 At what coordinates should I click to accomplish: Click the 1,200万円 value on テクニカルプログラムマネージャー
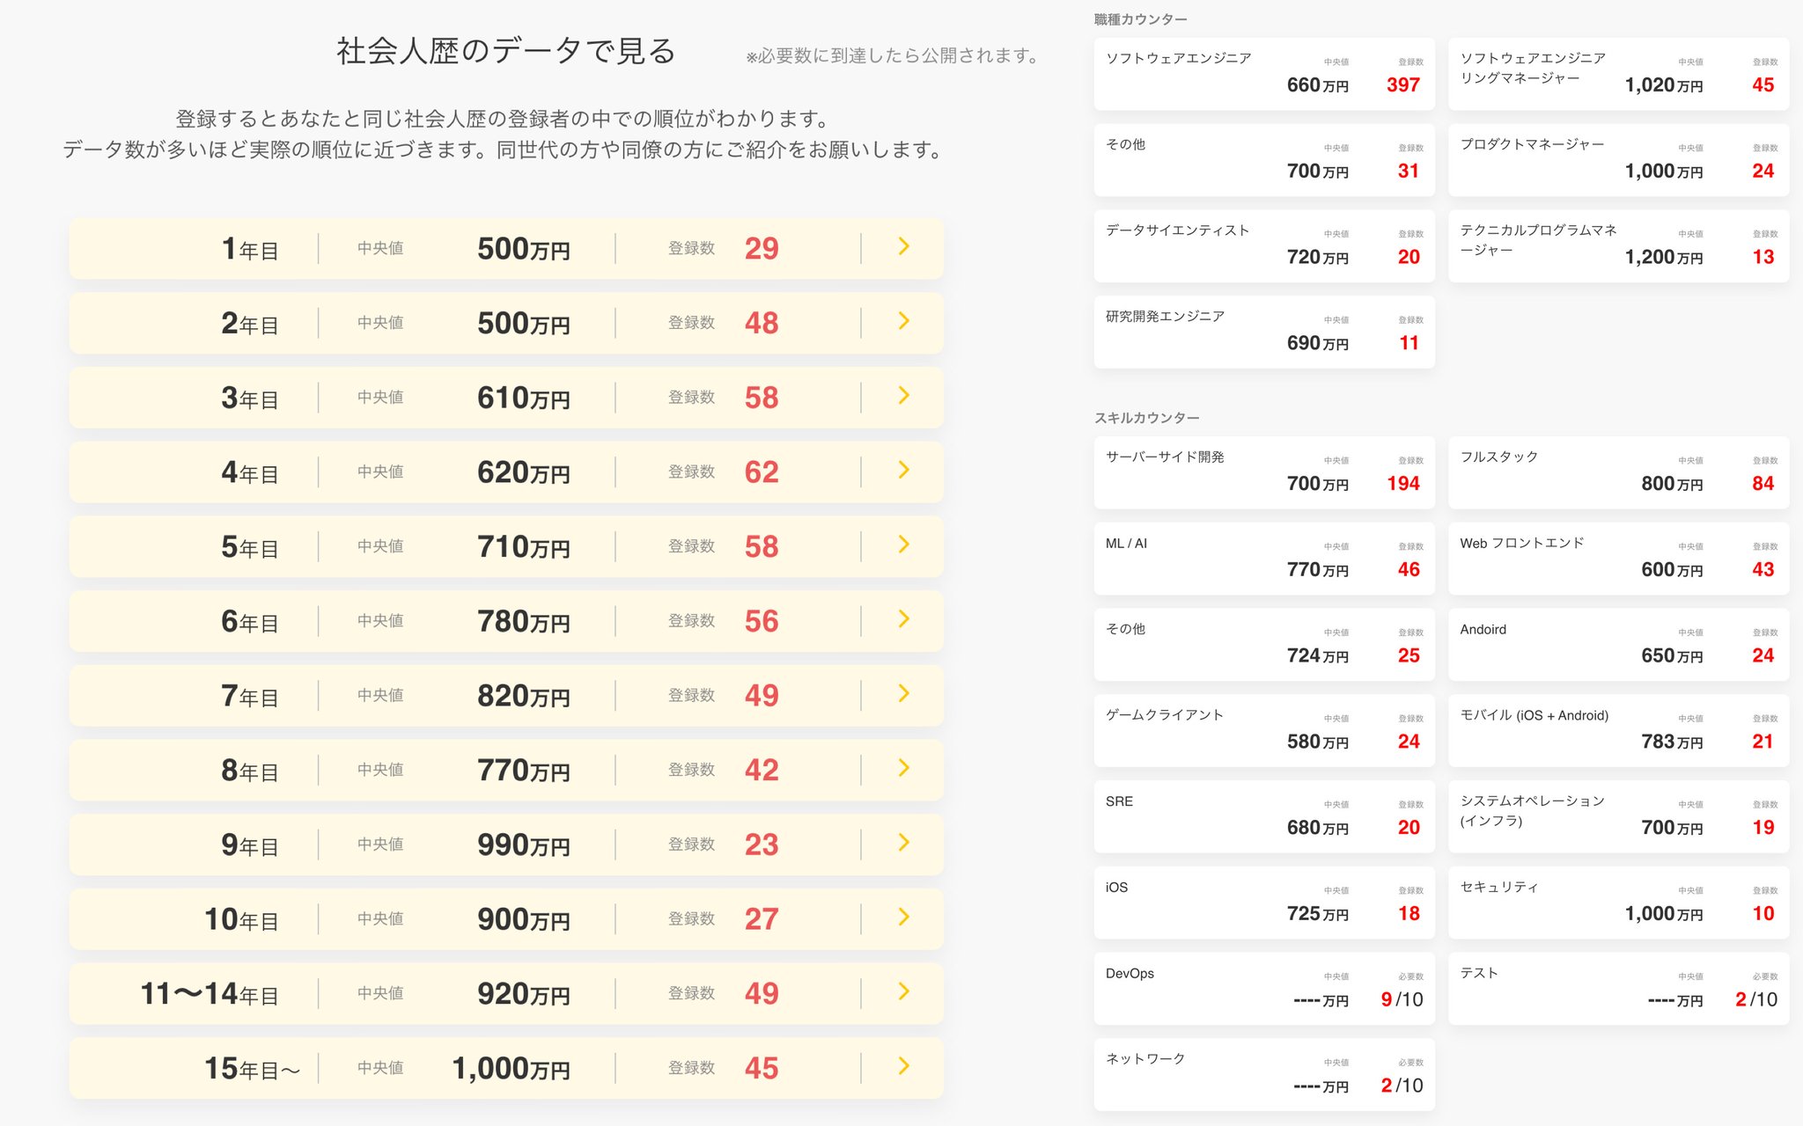1663,257
